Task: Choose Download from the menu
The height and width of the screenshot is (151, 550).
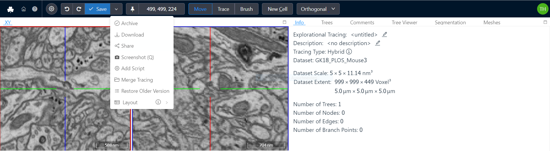Action: coord(142,35)
